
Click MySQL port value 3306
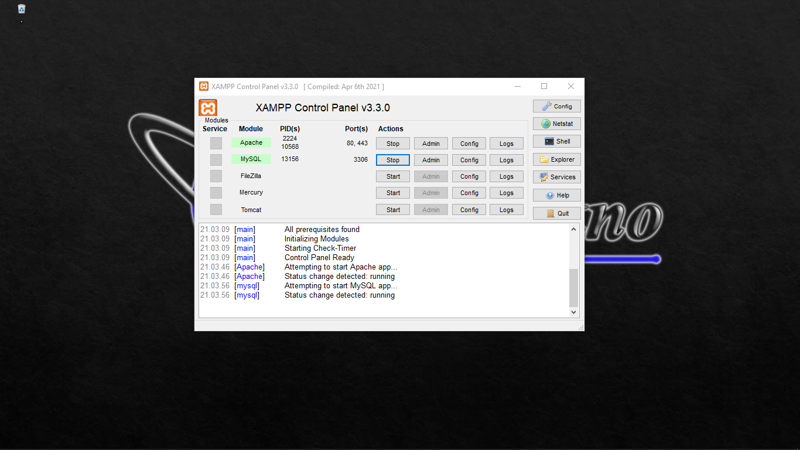361,159
